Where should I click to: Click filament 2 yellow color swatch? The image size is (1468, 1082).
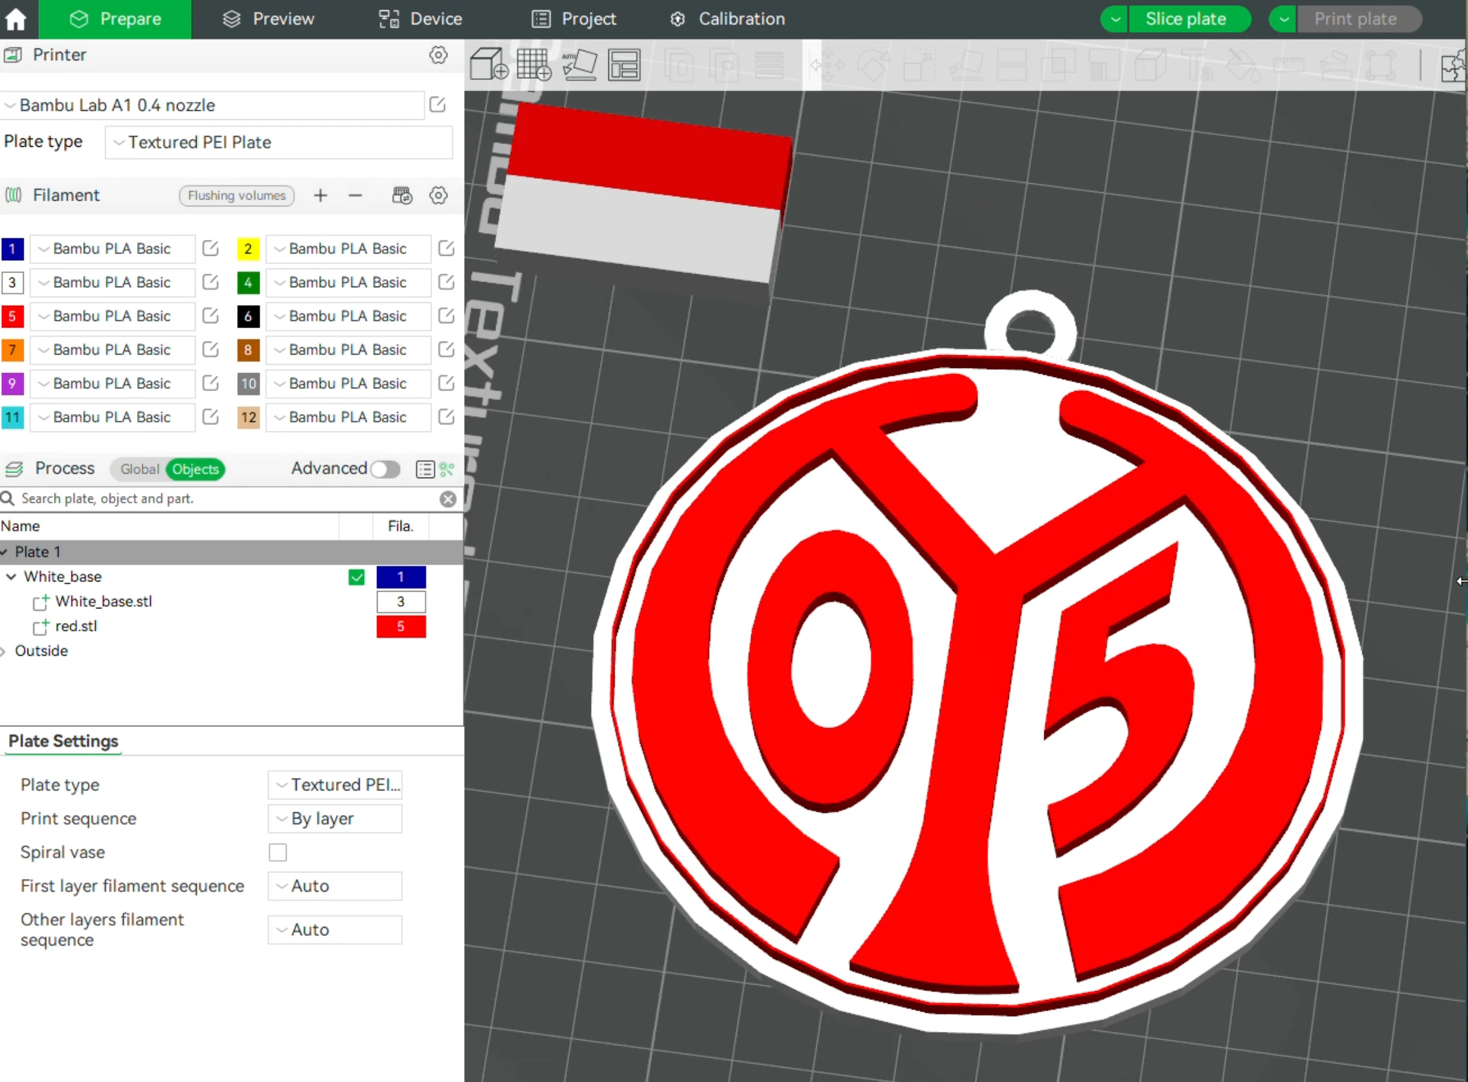click(248, 249)
